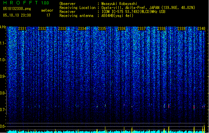Click the 0.8 kHz axis tick label
Image resolution: width=209 pixels, height=133 pixels.
tap(3, 93)
